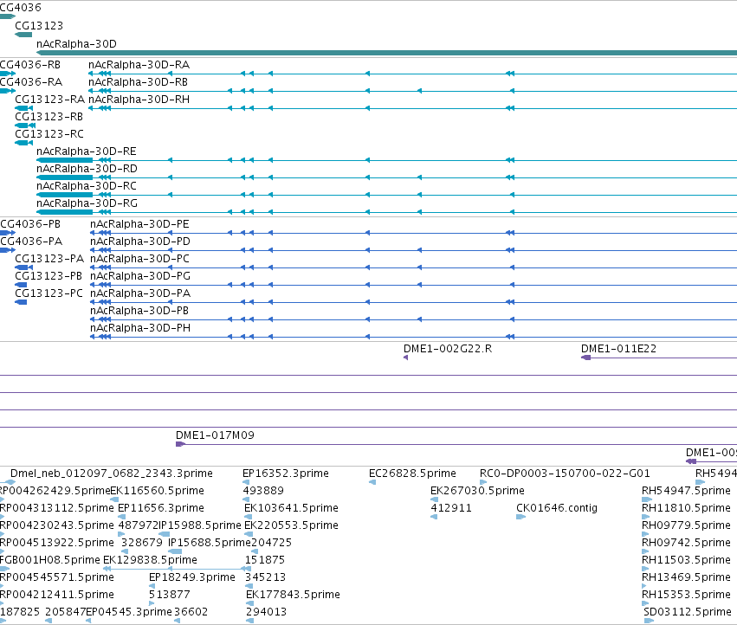Select EST RH09779.5prime

[x=686, y=525]
